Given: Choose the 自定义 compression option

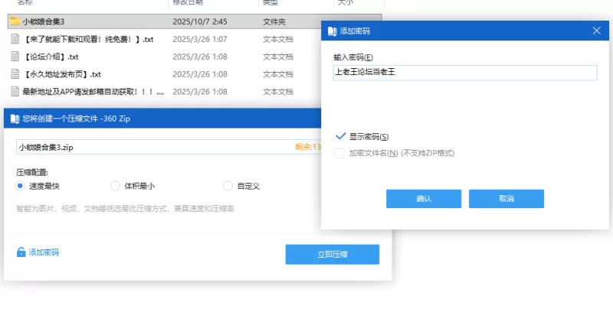Looking at the screenshot, I should [x=228, y=186].
